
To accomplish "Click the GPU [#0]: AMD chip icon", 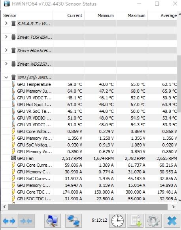I will pyautogui.click(x=13, y=77).
